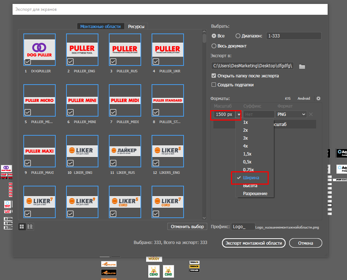
Task: Select the 'Все' radio button
Action: pyautogui.click(x=214, y=36)
